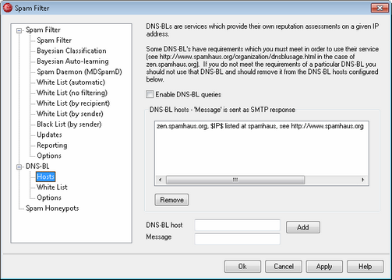Select White List (automatic) entry

click(x=71, y=82)
